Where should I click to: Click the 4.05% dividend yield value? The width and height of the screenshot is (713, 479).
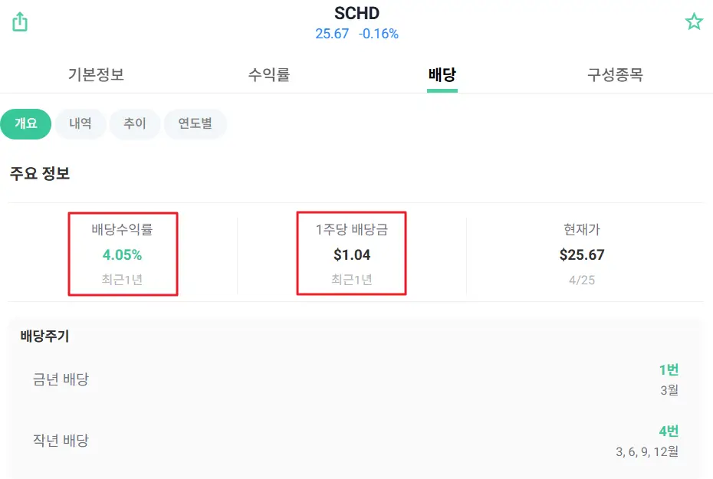pos(123,254)
